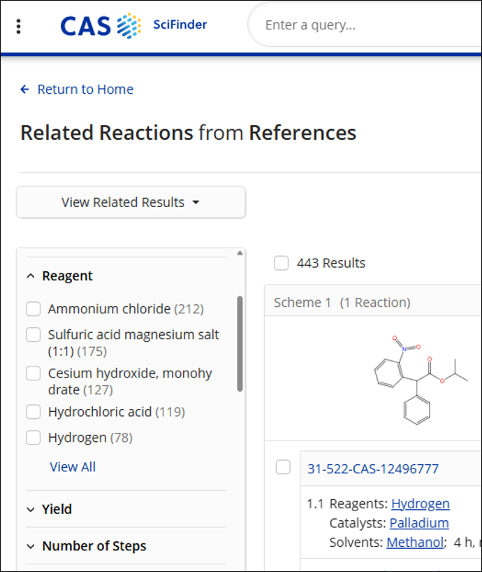Open View Related Results dropdown

click(131, 202)
